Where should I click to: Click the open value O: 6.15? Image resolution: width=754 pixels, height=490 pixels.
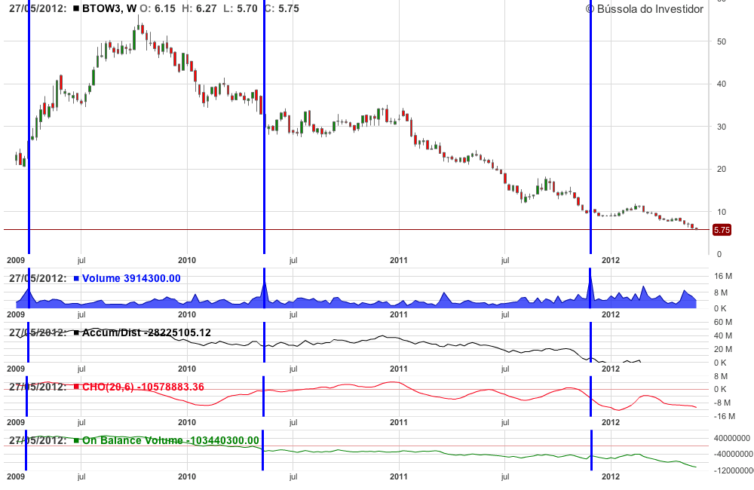pyautogui.click(x=158, y=8)
